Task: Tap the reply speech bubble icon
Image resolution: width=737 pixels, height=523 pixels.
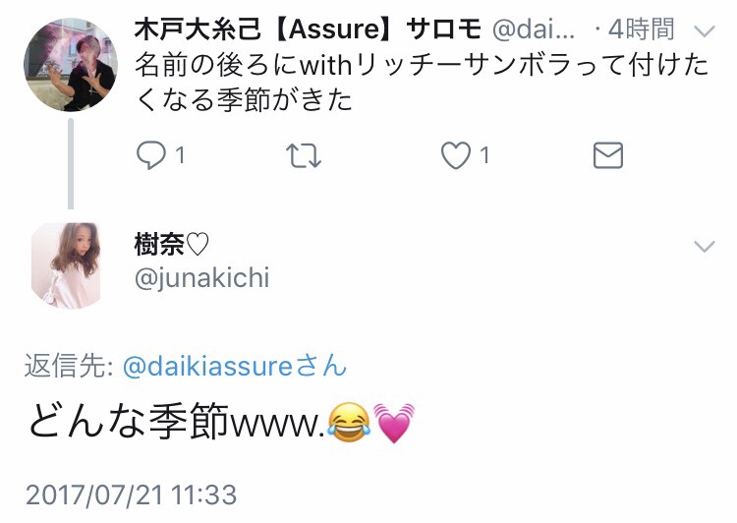Action: (x=151, y=155)
